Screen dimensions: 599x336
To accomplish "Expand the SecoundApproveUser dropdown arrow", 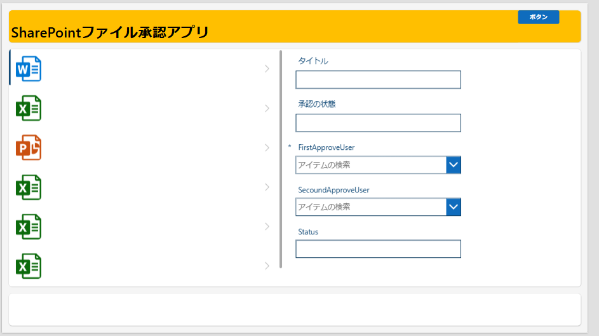I will (454, 207).
